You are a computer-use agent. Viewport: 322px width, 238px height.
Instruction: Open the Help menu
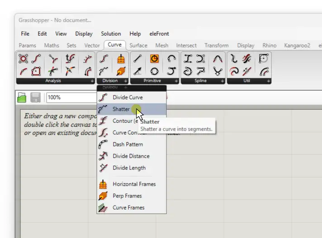click(135, 33)
